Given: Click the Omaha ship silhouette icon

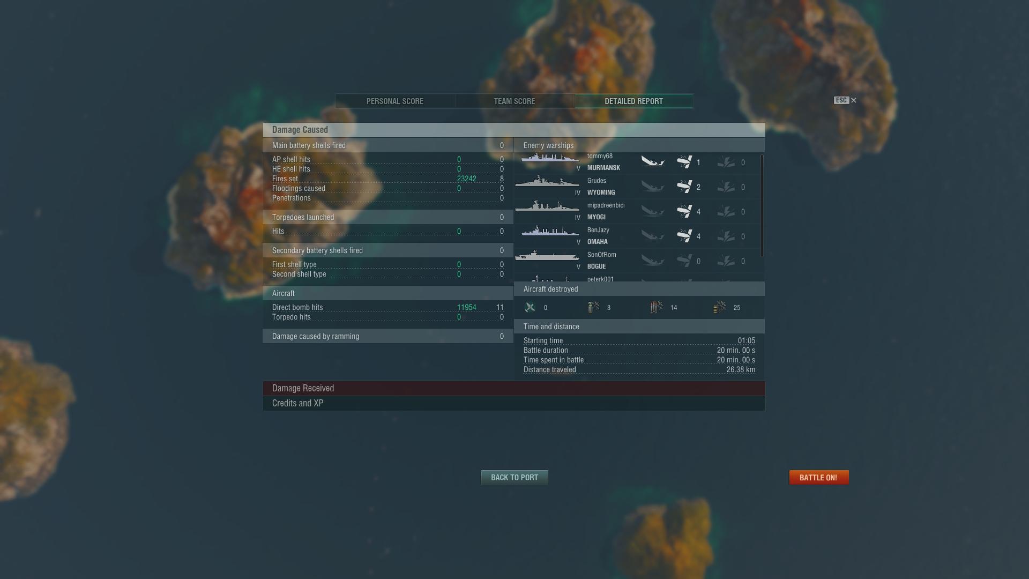Looking at the screenshot, I should [x=550, y=232].
